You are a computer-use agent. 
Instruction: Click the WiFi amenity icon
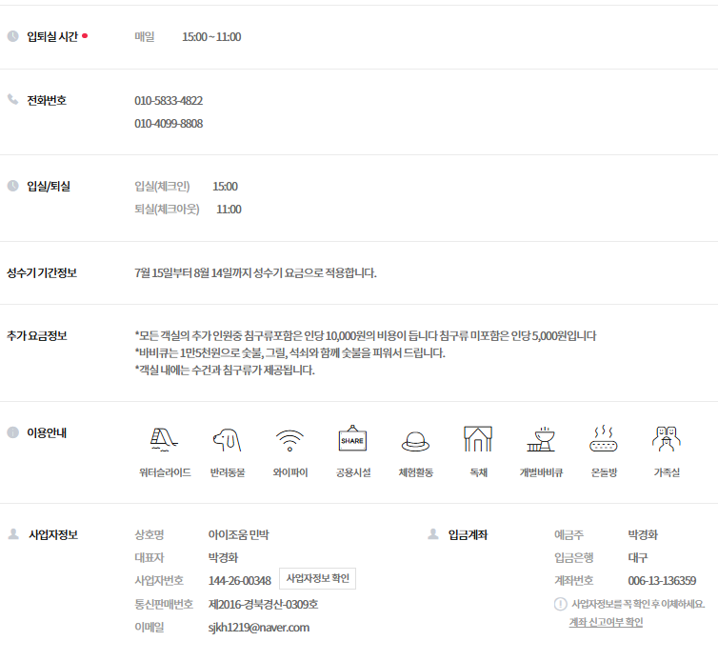[289, 439]
